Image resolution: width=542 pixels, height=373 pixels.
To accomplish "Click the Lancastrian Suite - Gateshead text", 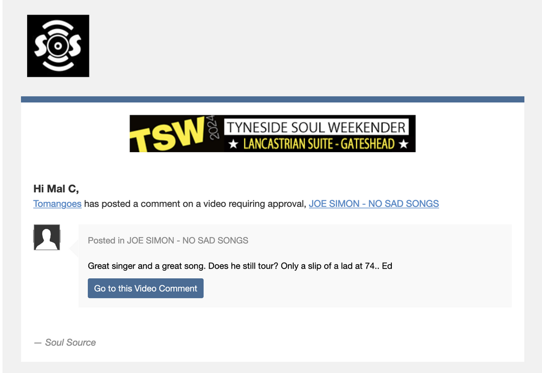I will pos(319,143).
